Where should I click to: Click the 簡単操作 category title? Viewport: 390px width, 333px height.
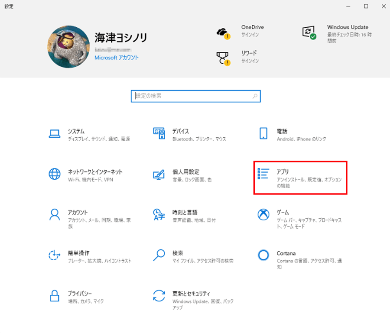[78, 253]
